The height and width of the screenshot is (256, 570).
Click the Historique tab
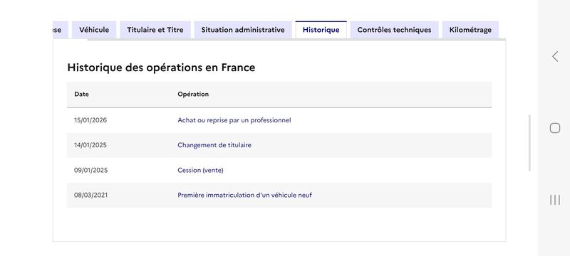(x=321, y=30)
